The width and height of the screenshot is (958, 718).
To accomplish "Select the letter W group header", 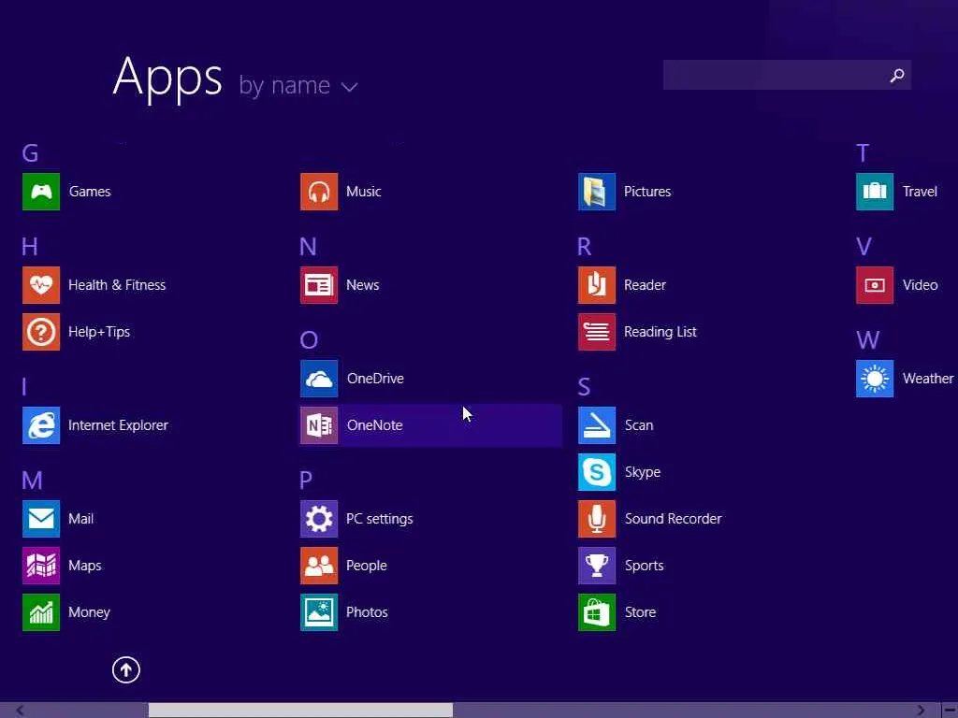I will coord(867,340).
